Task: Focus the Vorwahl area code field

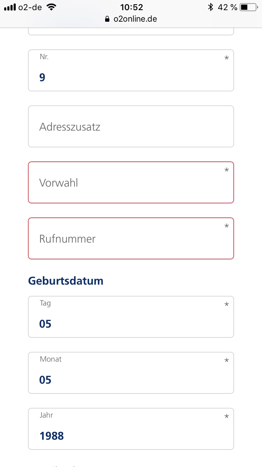Action: (131, 182)
